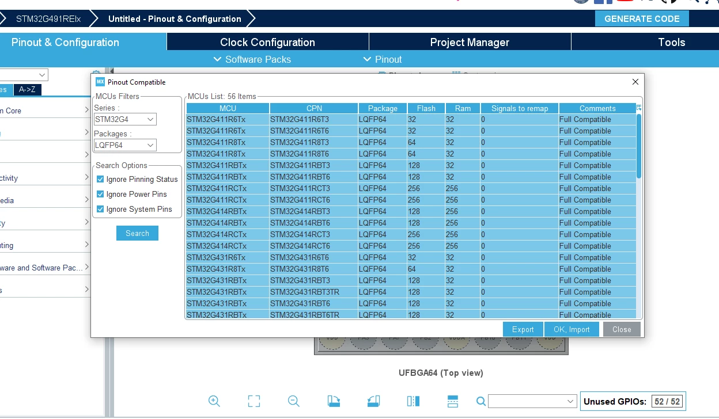Click the Search button in the filters
The height and width of the screenshot is (419, 719).
point(137,233)
